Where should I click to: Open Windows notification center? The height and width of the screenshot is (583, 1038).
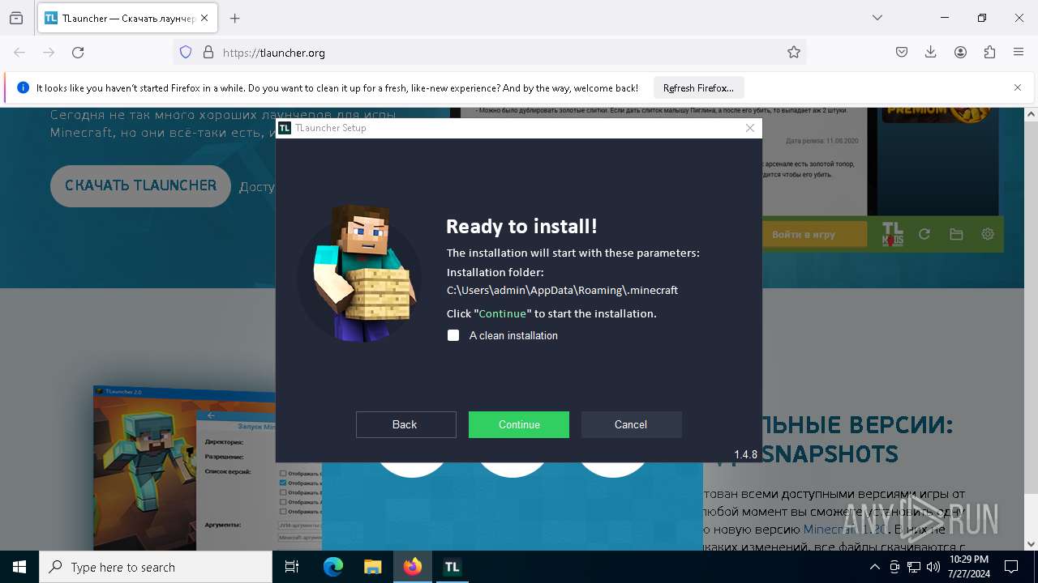(1011, 567)
